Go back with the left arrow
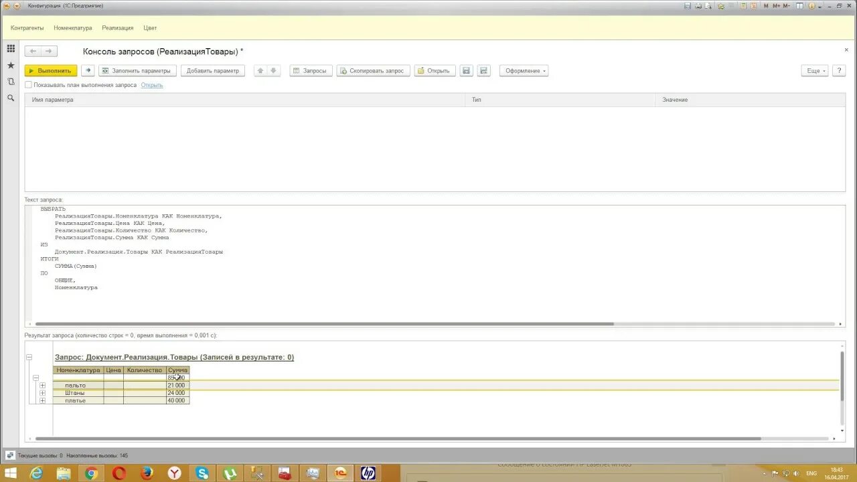The image size is (857, 482). pyautogui.click(x=33, y=52)
